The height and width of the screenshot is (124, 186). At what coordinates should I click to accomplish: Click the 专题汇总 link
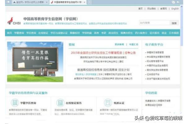(x=134, y=45)
